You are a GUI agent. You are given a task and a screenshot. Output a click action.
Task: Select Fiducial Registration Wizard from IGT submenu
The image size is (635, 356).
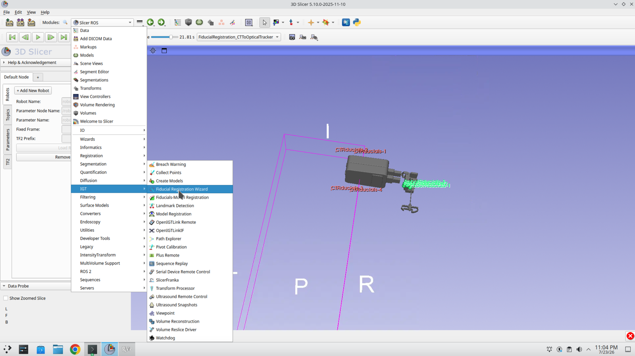point(190,189)
